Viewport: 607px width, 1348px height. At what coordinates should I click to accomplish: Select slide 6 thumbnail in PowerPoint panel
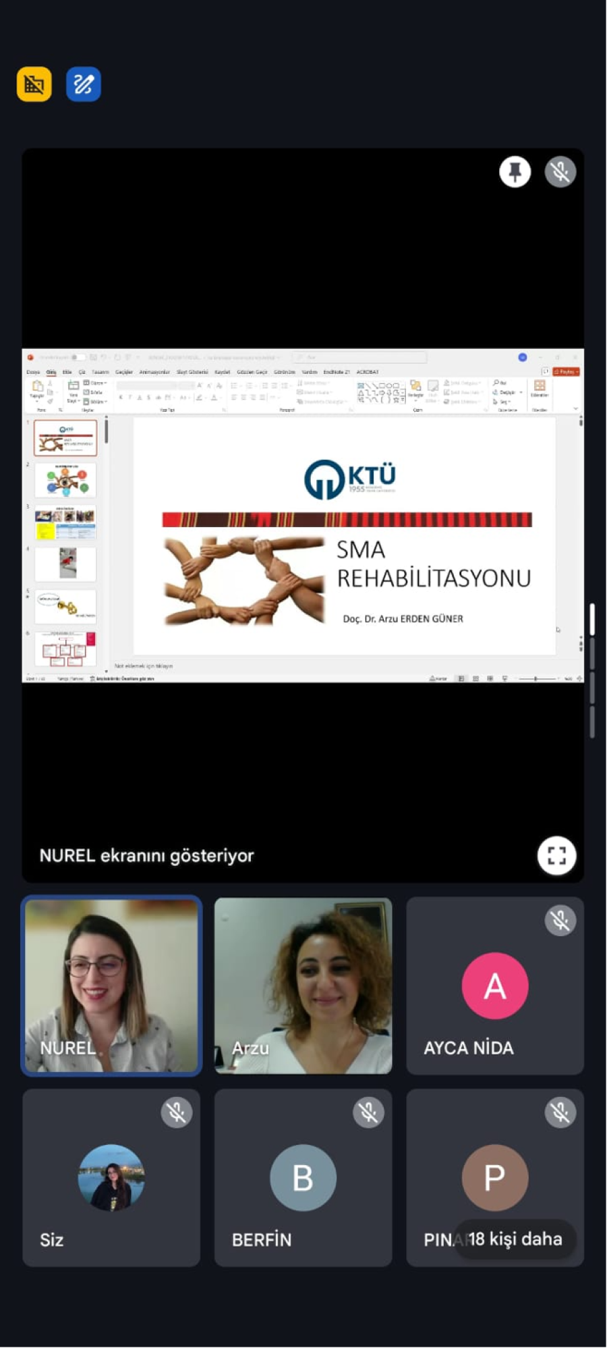point(65,649)
